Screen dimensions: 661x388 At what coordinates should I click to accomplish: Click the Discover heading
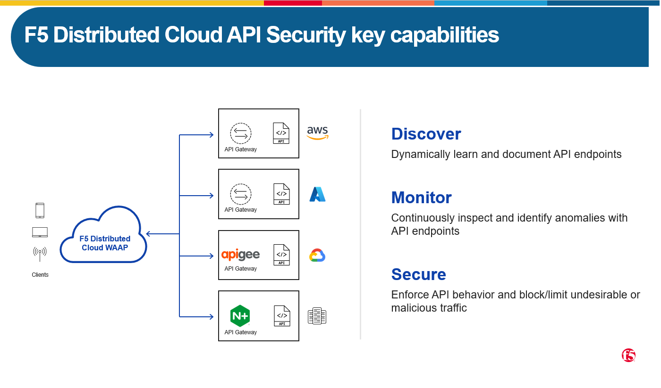point(426,134)
